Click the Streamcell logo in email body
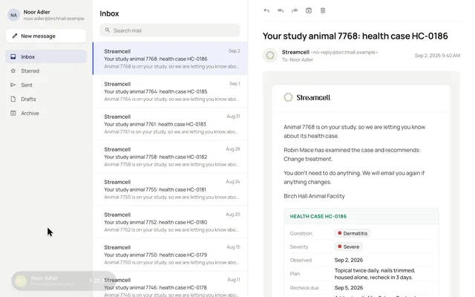Image resolution: width=475 pixels, height=297 pixels. (307, 97)
